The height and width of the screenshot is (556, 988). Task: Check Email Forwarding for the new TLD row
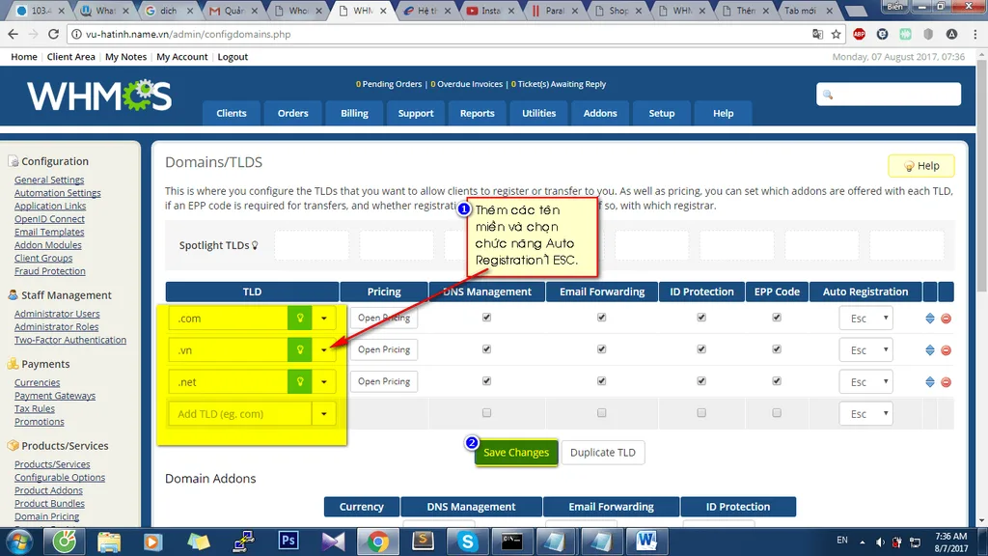[x=602, y=413]
